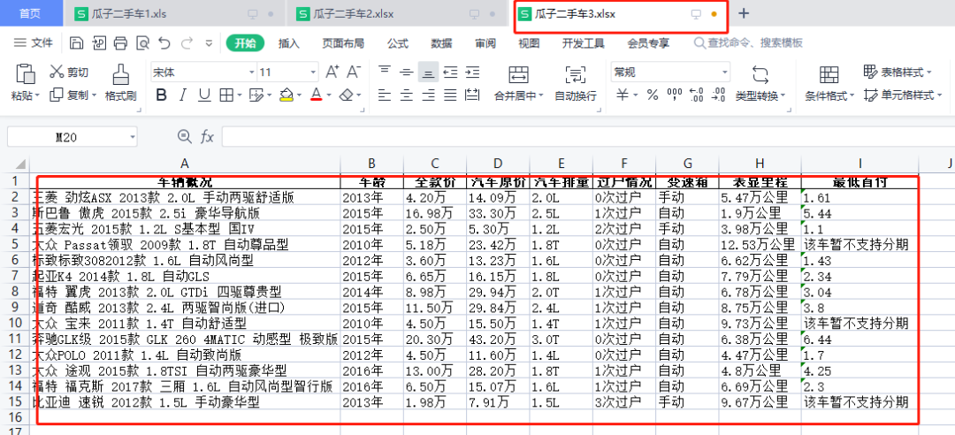Toggle top vertical alignment
This screenshot has height=435, width=955.
[385, 72]
